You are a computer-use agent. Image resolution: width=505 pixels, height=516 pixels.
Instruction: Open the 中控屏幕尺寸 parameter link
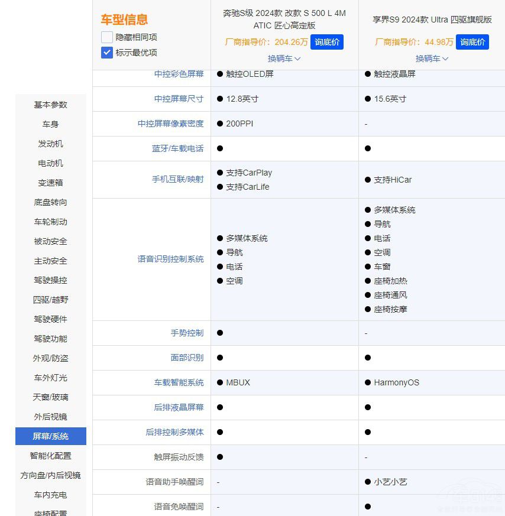point(179,99)
